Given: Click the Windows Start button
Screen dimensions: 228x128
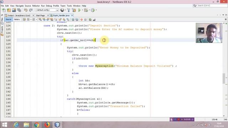Looking at the screenshot, I should [5, 125].
